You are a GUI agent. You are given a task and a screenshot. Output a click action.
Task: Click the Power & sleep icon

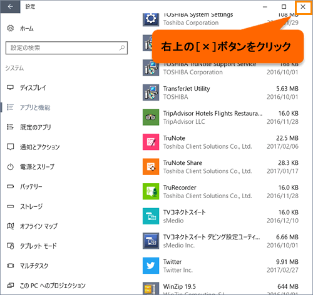tap(10, 167)
